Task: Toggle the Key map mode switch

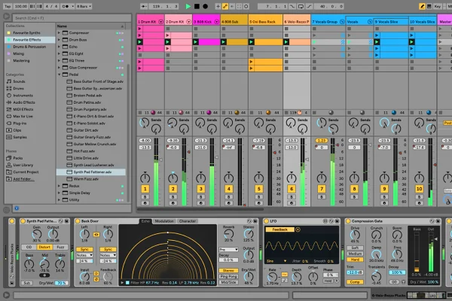Action: coord(437,6)
